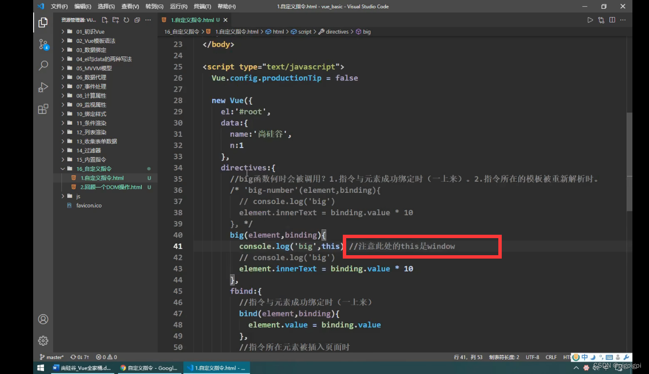Image resolution: width=649 pixels, height=374 pixels.
Task: Change the UTF-8 file encoding
Action: click(532, 357)
